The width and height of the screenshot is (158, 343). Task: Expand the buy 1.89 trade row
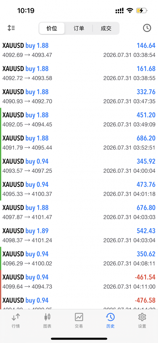(79, 235)
